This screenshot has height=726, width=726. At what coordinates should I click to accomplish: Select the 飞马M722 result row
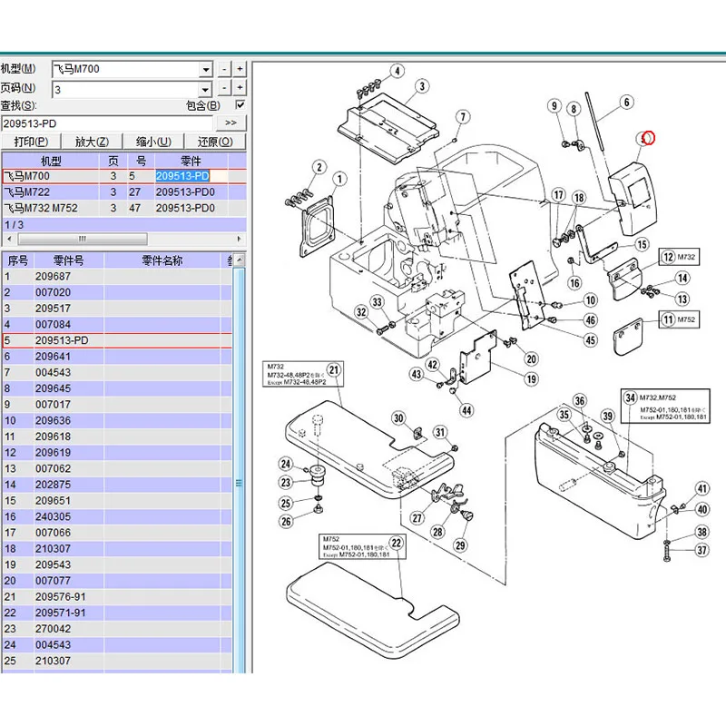pyautogui.click(x=124, y=192)
